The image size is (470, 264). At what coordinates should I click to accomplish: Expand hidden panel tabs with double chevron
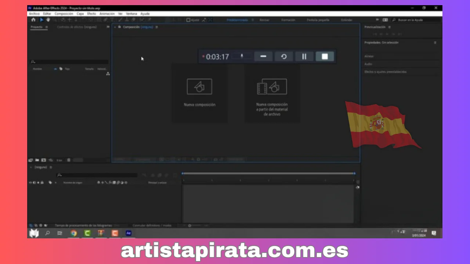pos(108,27)
